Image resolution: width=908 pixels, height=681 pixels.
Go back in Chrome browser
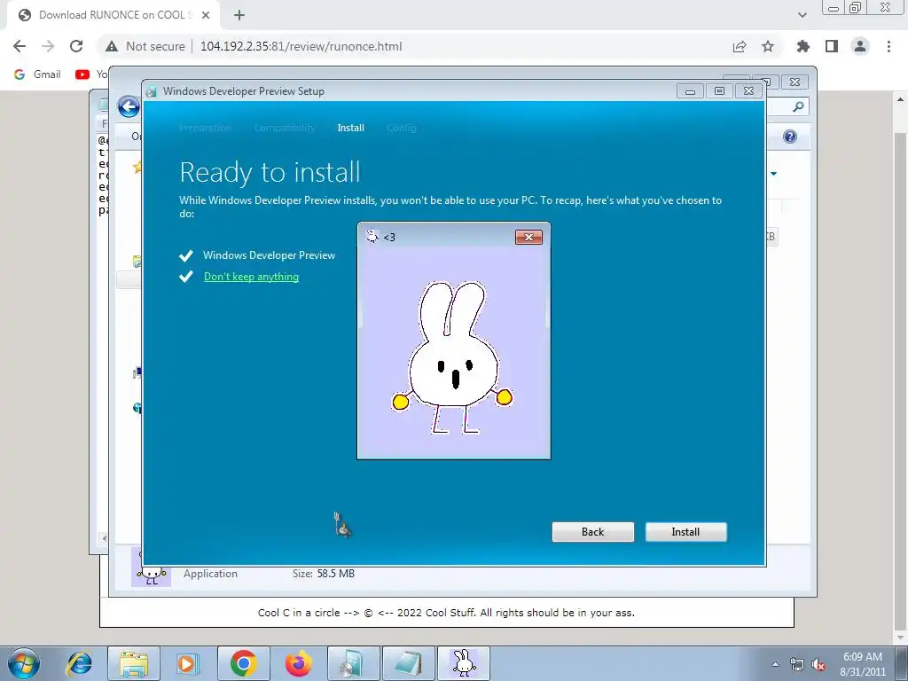click(20, 46)
